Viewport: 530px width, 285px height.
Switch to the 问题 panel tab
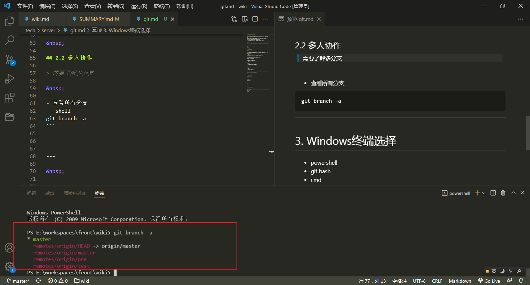pyautogui.click(x=31, y=193)
